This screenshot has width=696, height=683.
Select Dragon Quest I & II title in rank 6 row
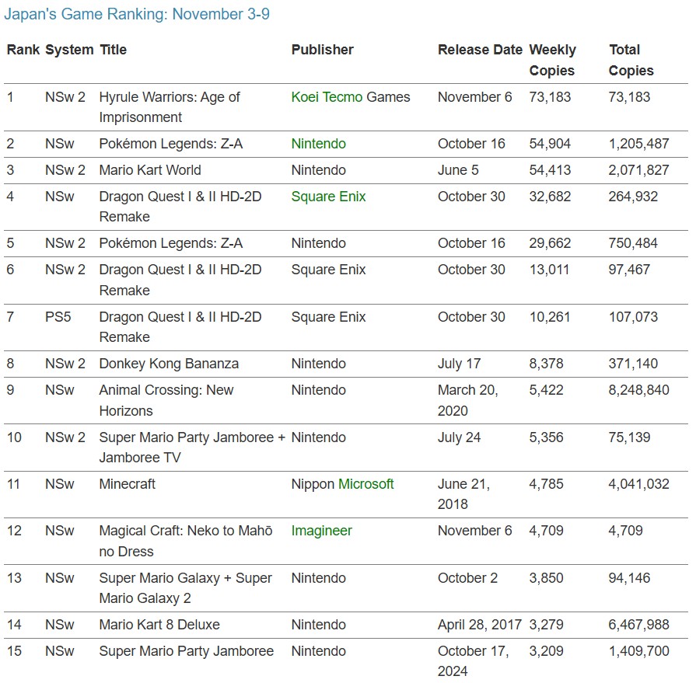pyautogui.click(x=180, y=280)
